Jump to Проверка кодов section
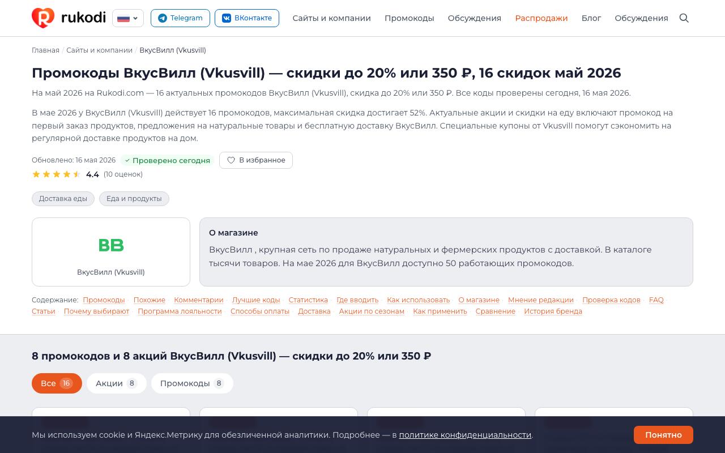 611,300
